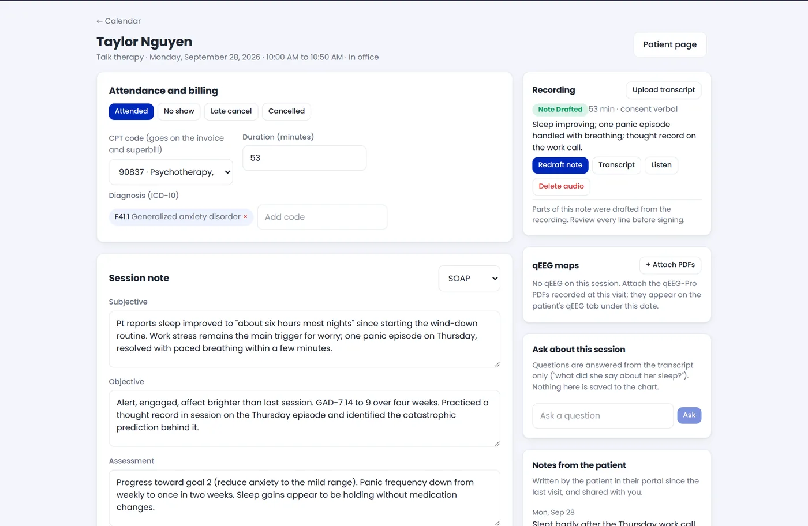Delete audio recording

[561, 186]
